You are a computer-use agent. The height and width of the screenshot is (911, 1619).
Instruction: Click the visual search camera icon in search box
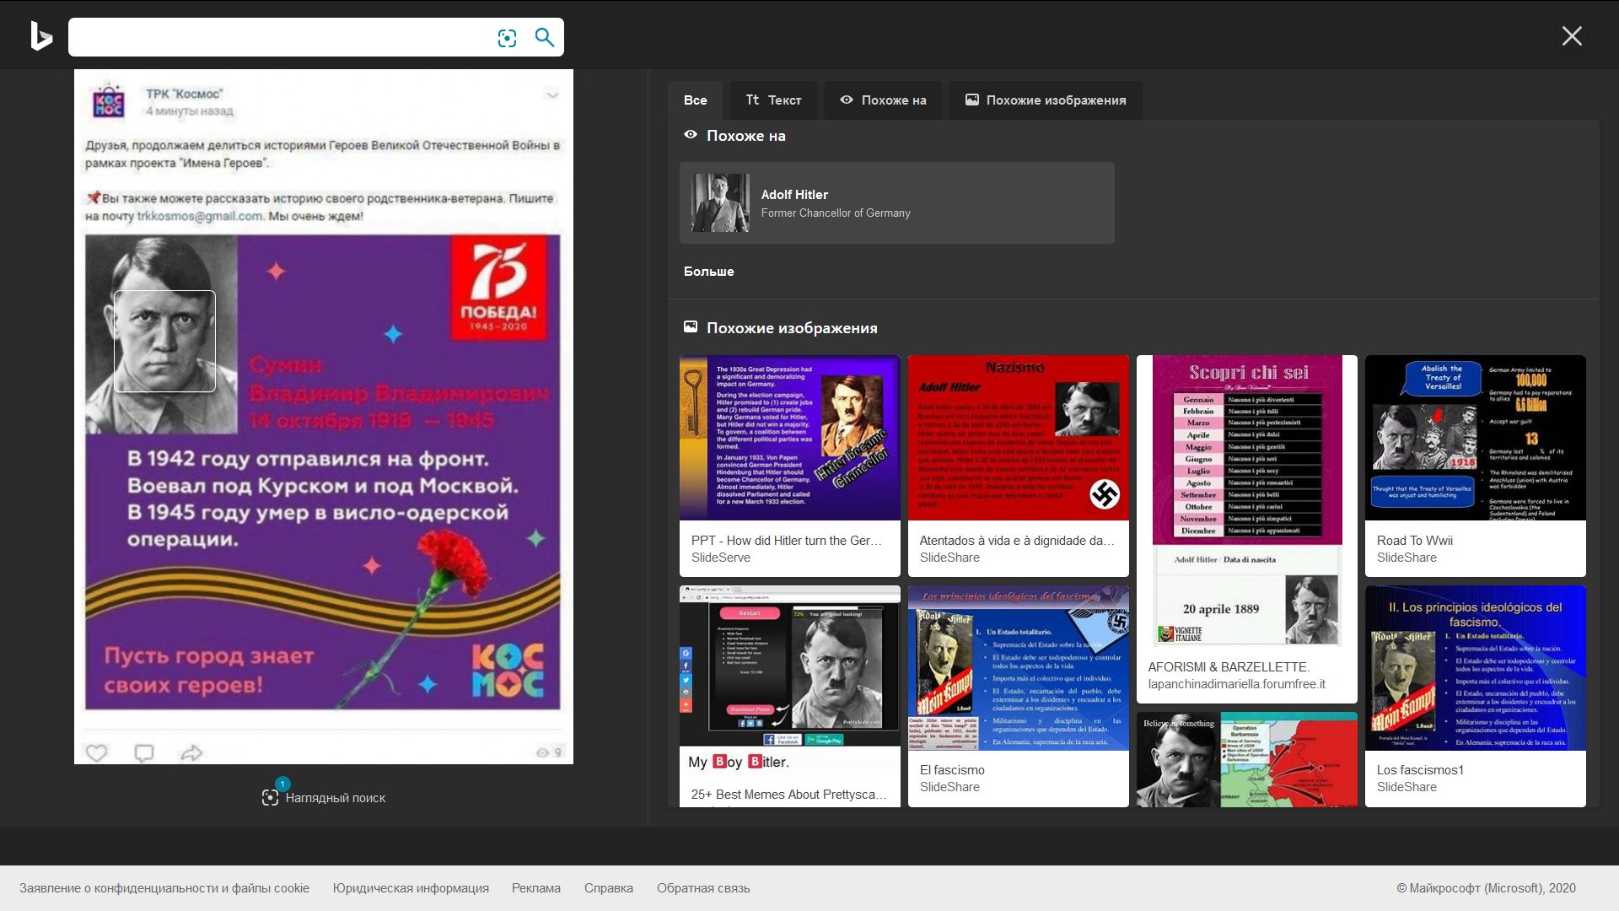[x=507, y=38]
